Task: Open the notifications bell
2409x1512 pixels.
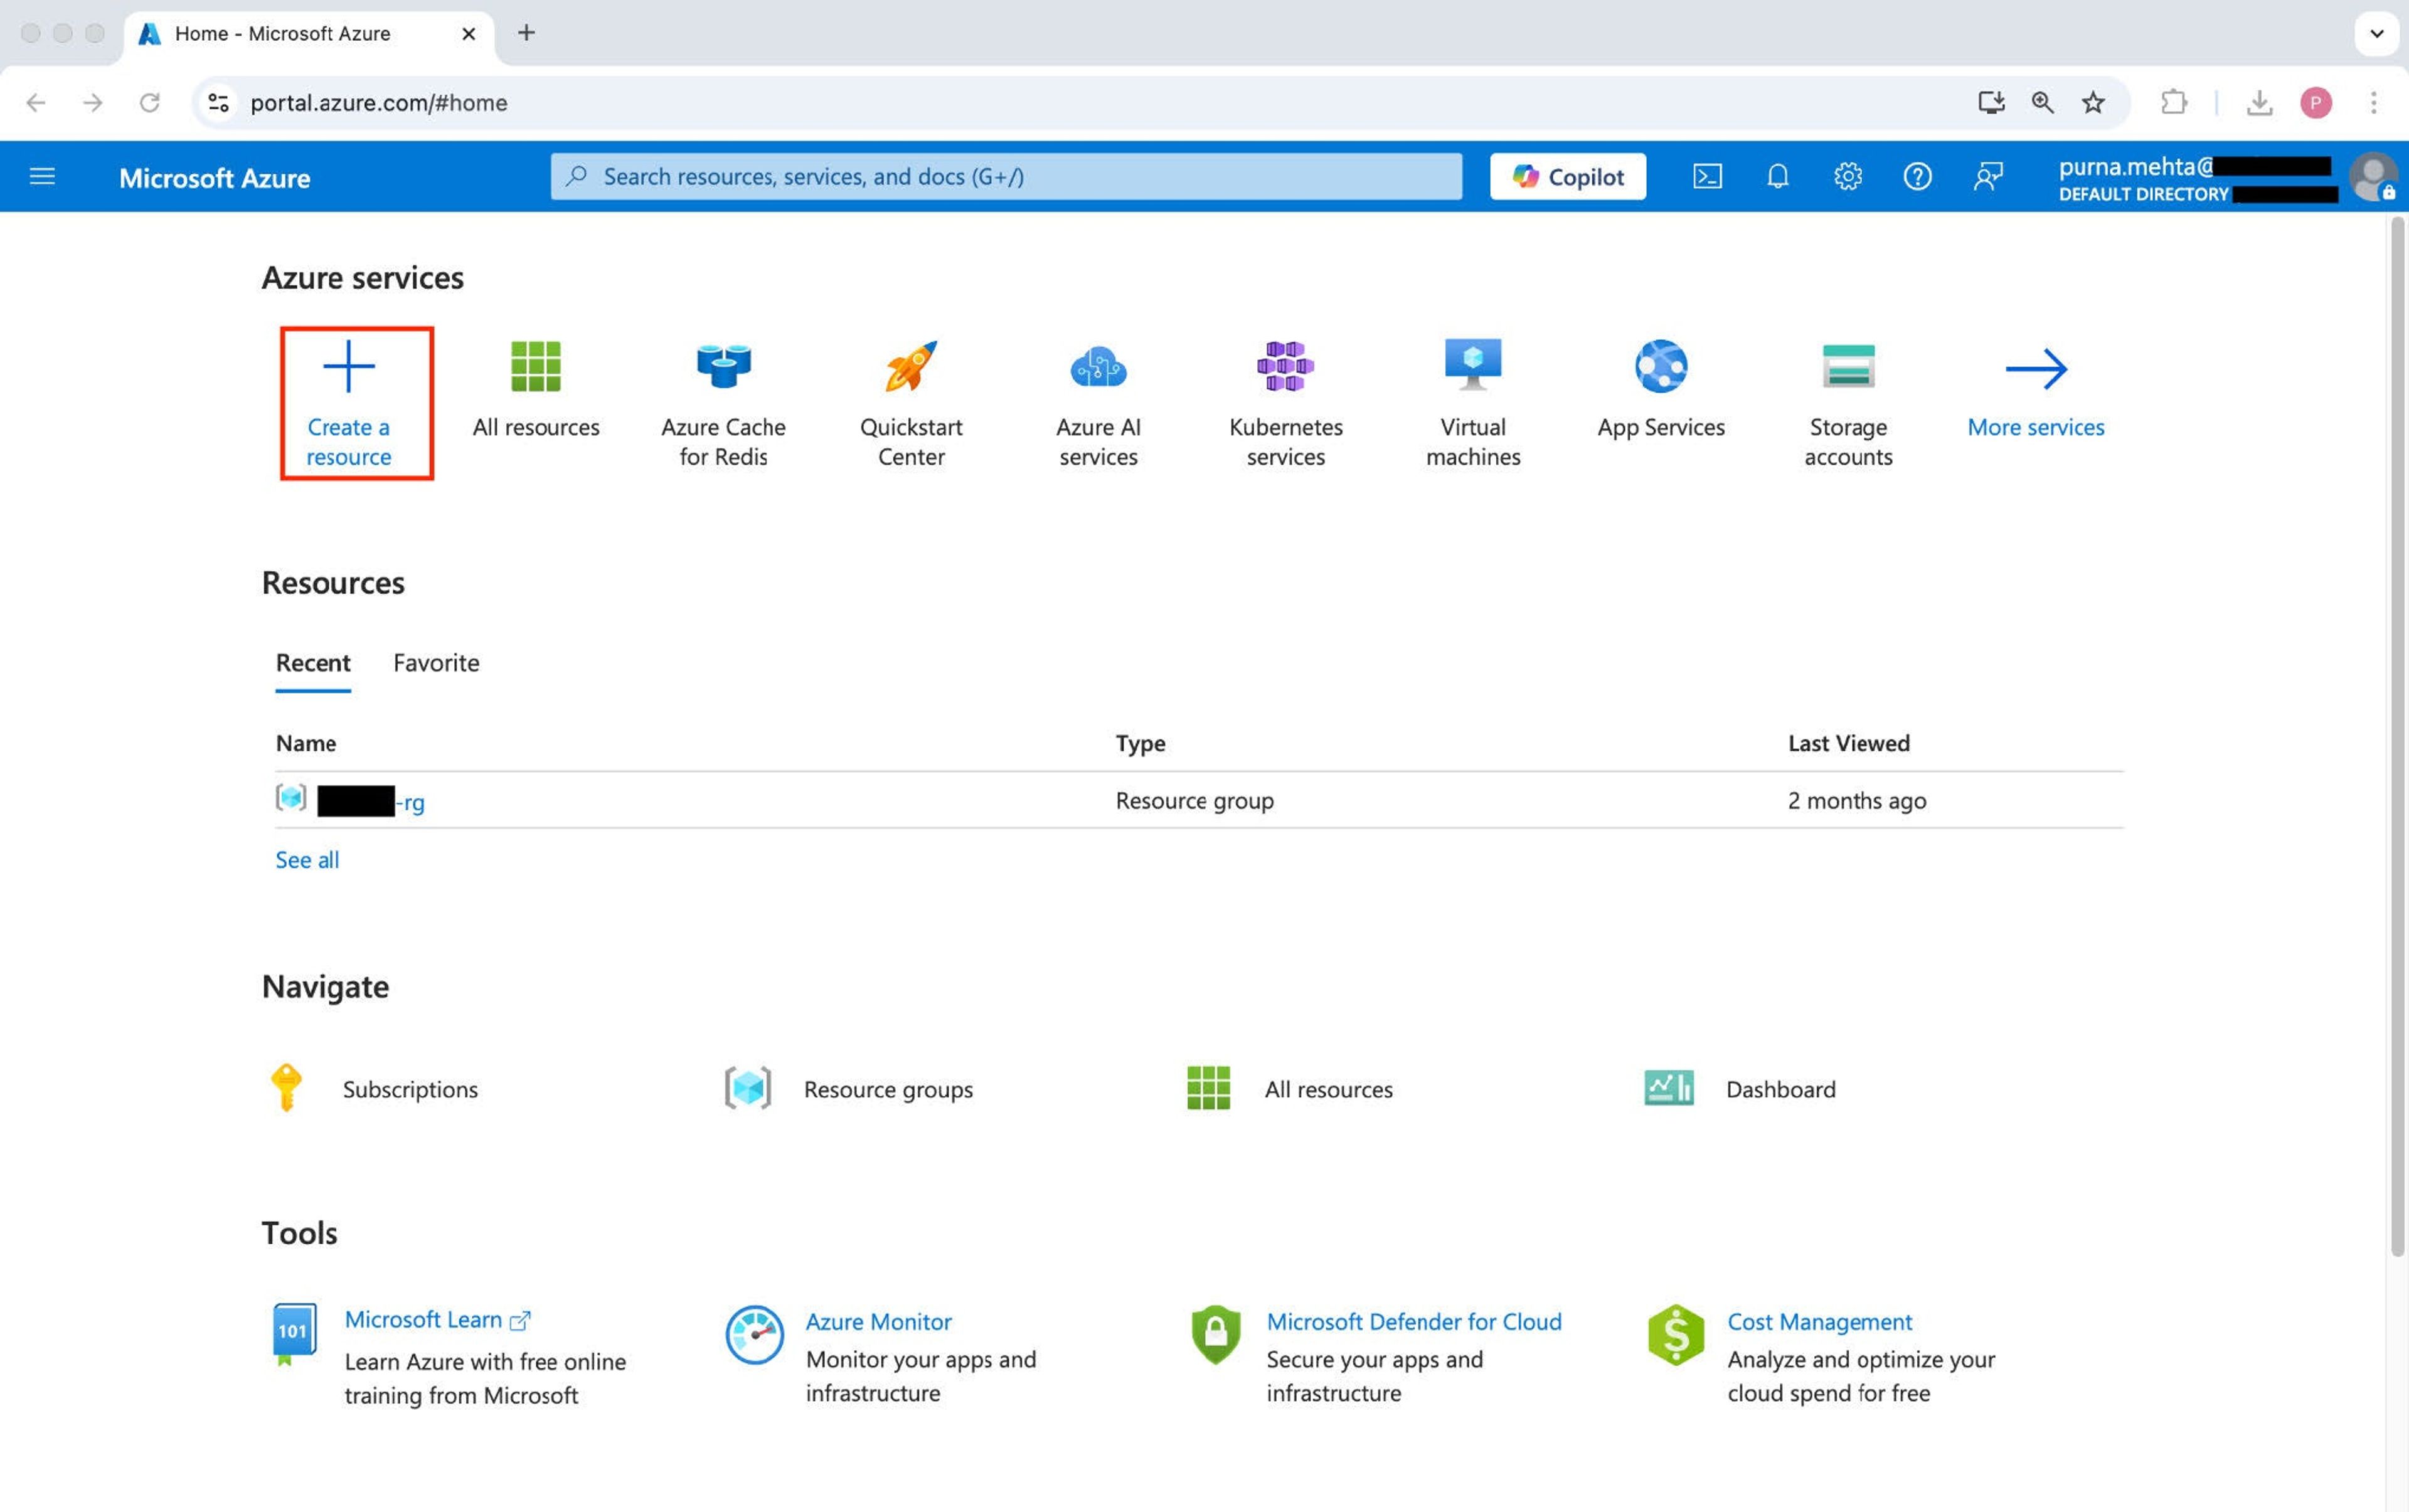Action: pyautogui.click(x=1777, y=177)
